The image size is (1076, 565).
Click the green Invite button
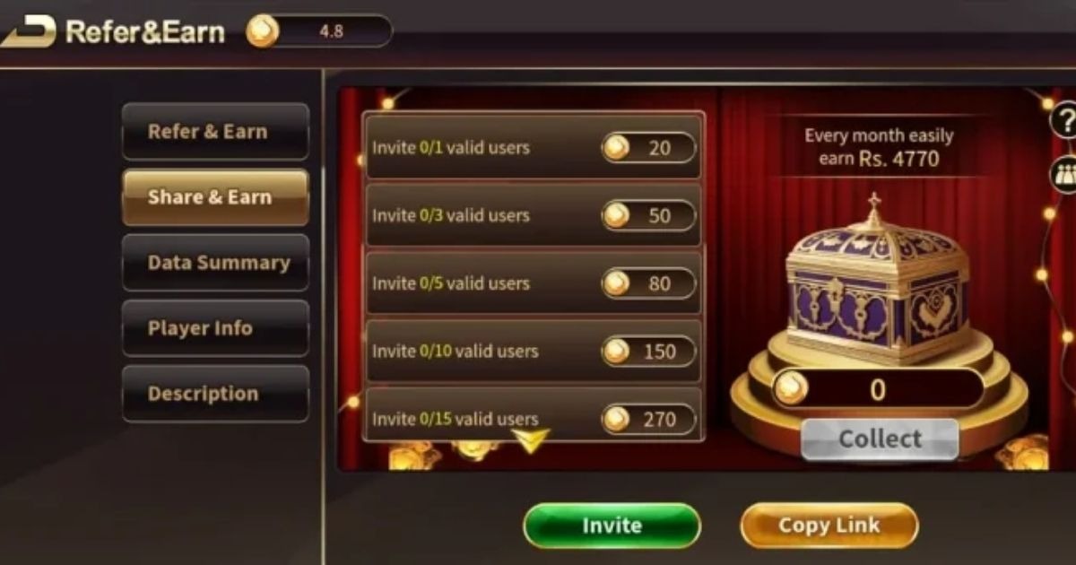(612, 526)
